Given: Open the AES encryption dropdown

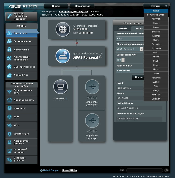Looking at the screenshot, I should 123,60.
